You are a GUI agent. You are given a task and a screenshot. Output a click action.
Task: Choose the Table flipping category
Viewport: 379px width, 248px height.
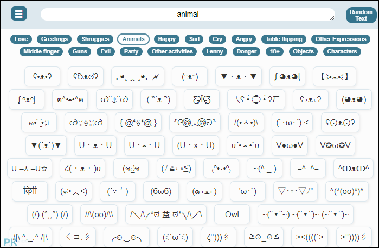pyautogui.click(x=284, y=39)
